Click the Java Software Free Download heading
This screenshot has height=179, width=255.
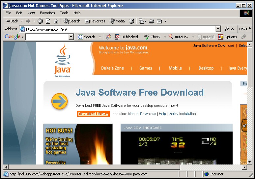(x=140, y=92)
